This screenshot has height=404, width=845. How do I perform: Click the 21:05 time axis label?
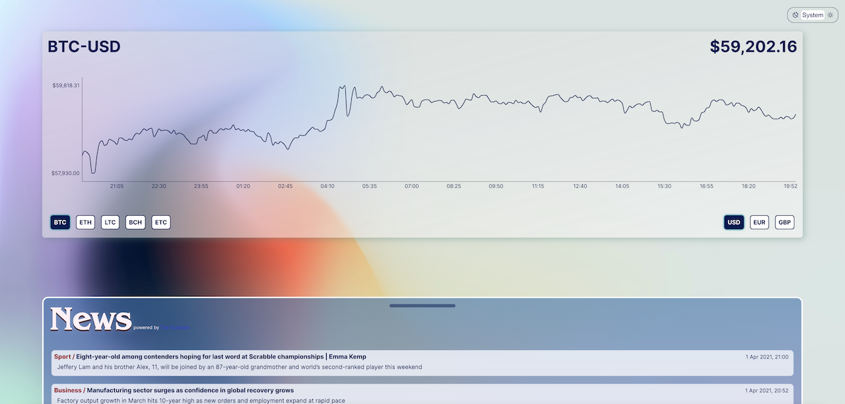coord(117,186)
